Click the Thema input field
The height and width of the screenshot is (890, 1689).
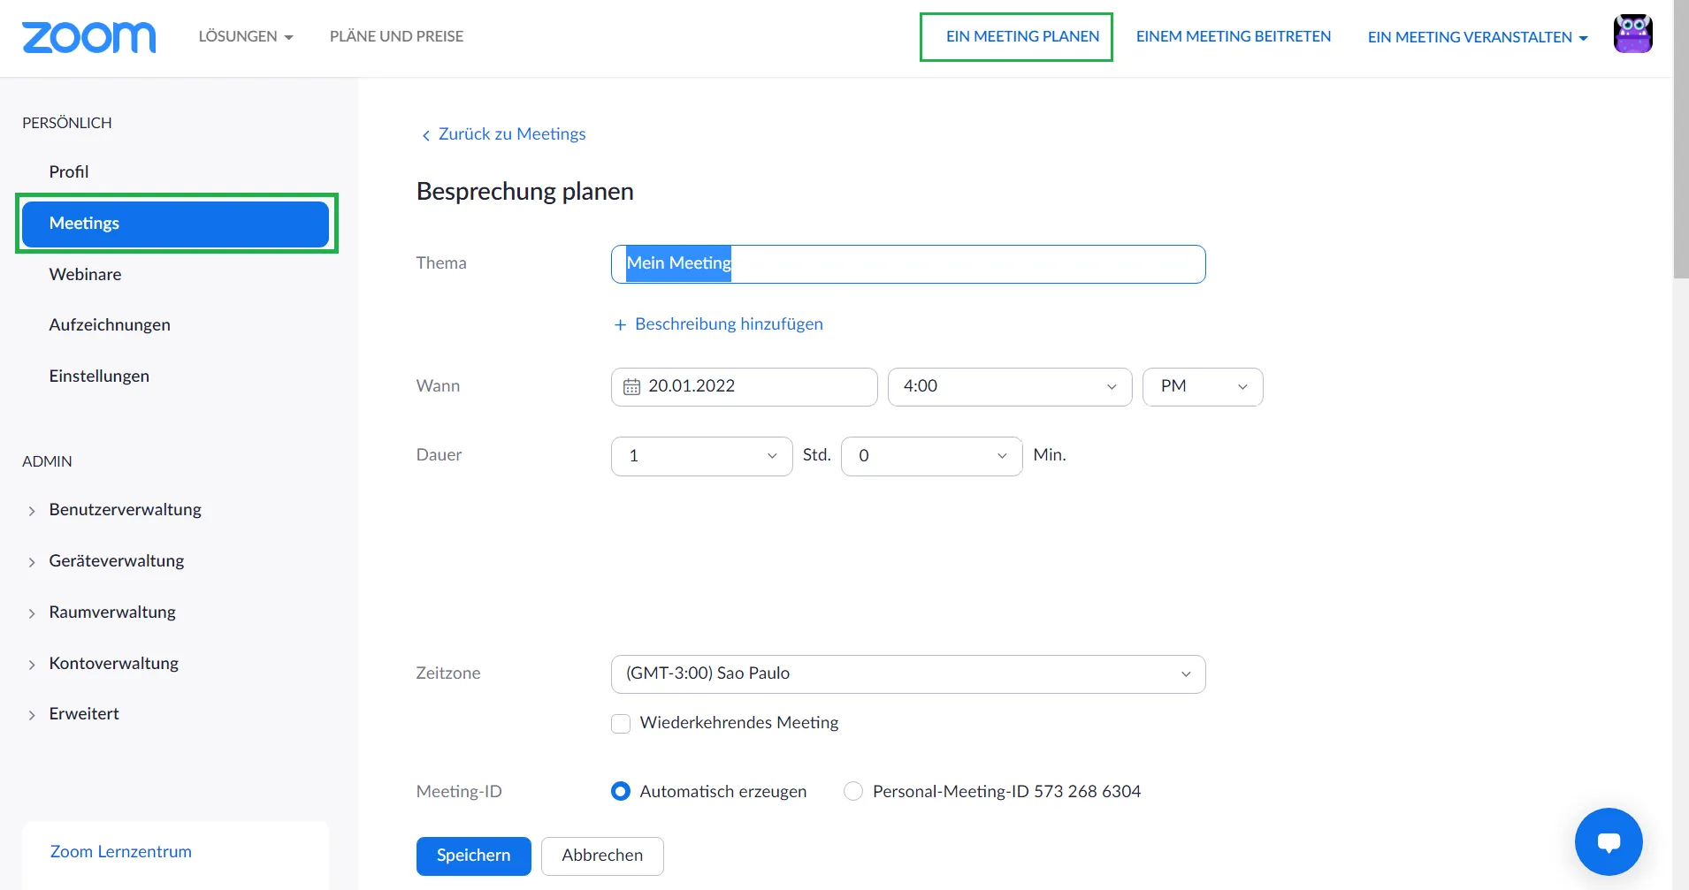[908, 264]
